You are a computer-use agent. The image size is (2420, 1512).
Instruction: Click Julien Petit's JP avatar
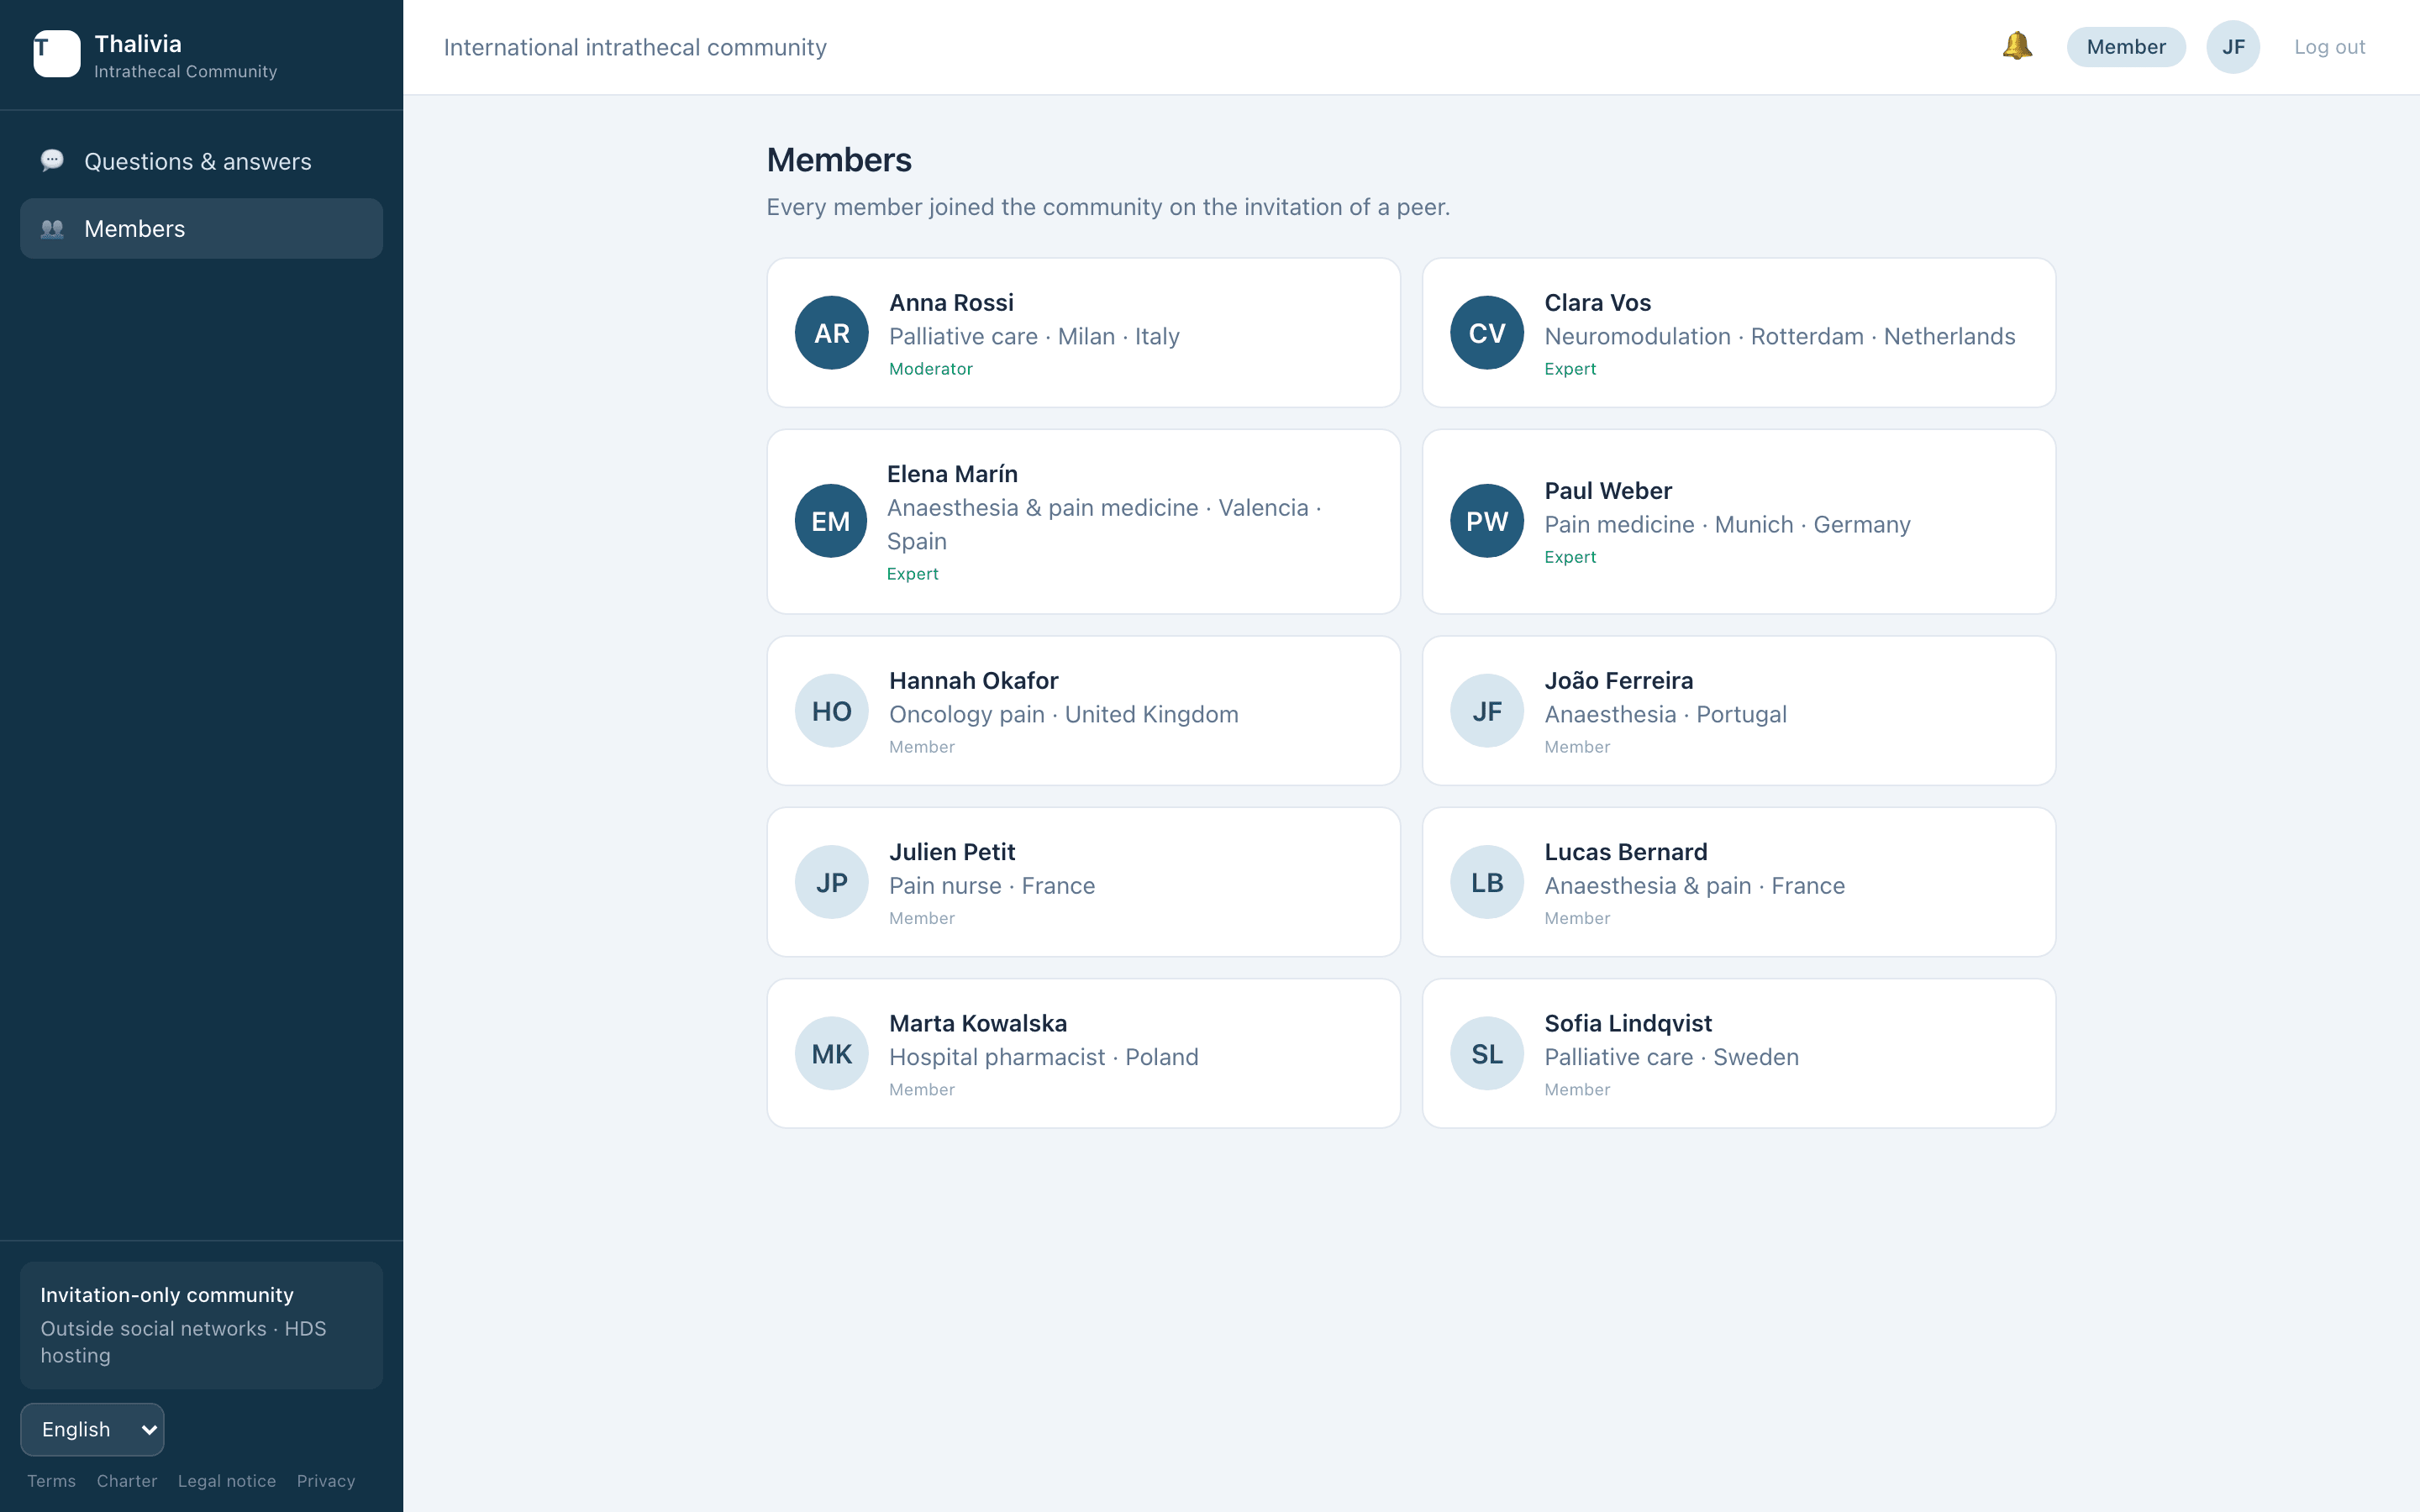point(831,882)
